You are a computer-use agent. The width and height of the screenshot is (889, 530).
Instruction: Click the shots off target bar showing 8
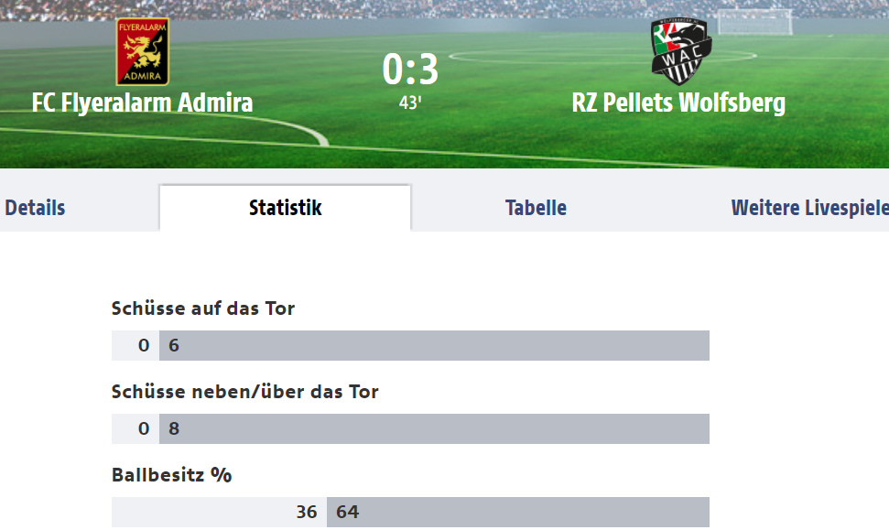[434, 428]
